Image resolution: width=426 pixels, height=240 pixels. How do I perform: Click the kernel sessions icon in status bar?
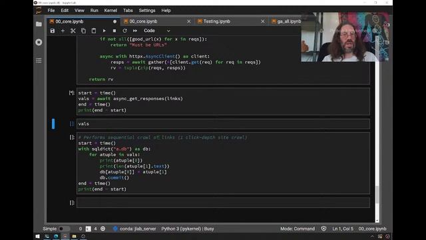pyautogui.click(x=103, y=229)
